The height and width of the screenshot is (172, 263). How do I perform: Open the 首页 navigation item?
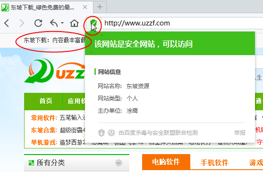pos(46,101)
